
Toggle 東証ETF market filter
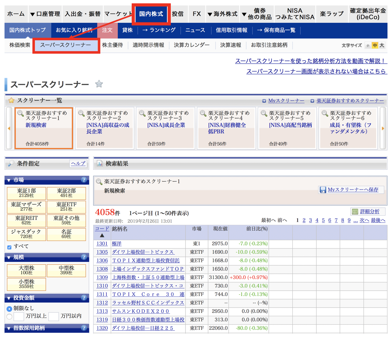[66, 207]
